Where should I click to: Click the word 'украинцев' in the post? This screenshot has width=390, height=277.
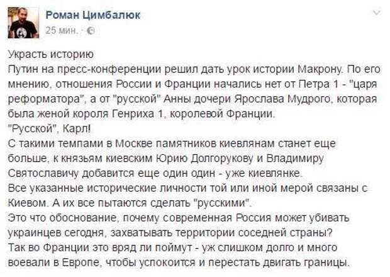pyautogui.click(x=35, y=233)
